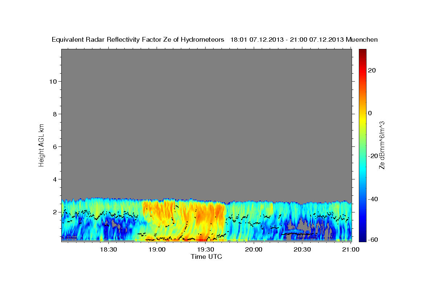This screenshot has width=435, height=290.
Task: Click the dark red top of the colorbar
Action: [x=362, y=51]
